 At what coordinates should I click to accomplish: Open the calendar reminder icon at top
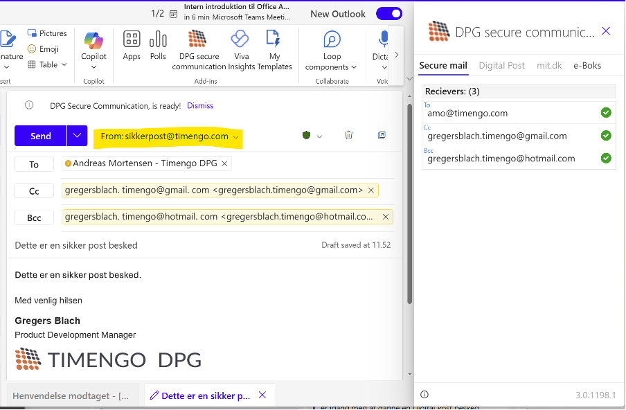coord(173,14)
